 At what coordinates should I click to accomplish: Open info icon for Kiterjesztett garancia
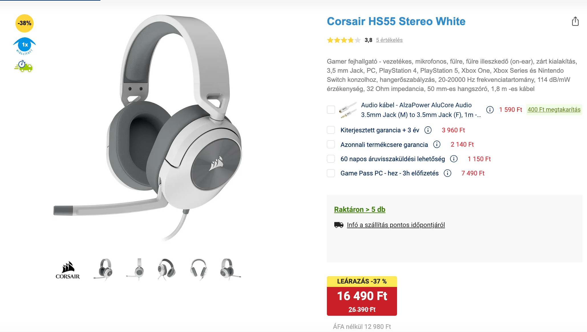pyautogui.click(x=428, y=130)
